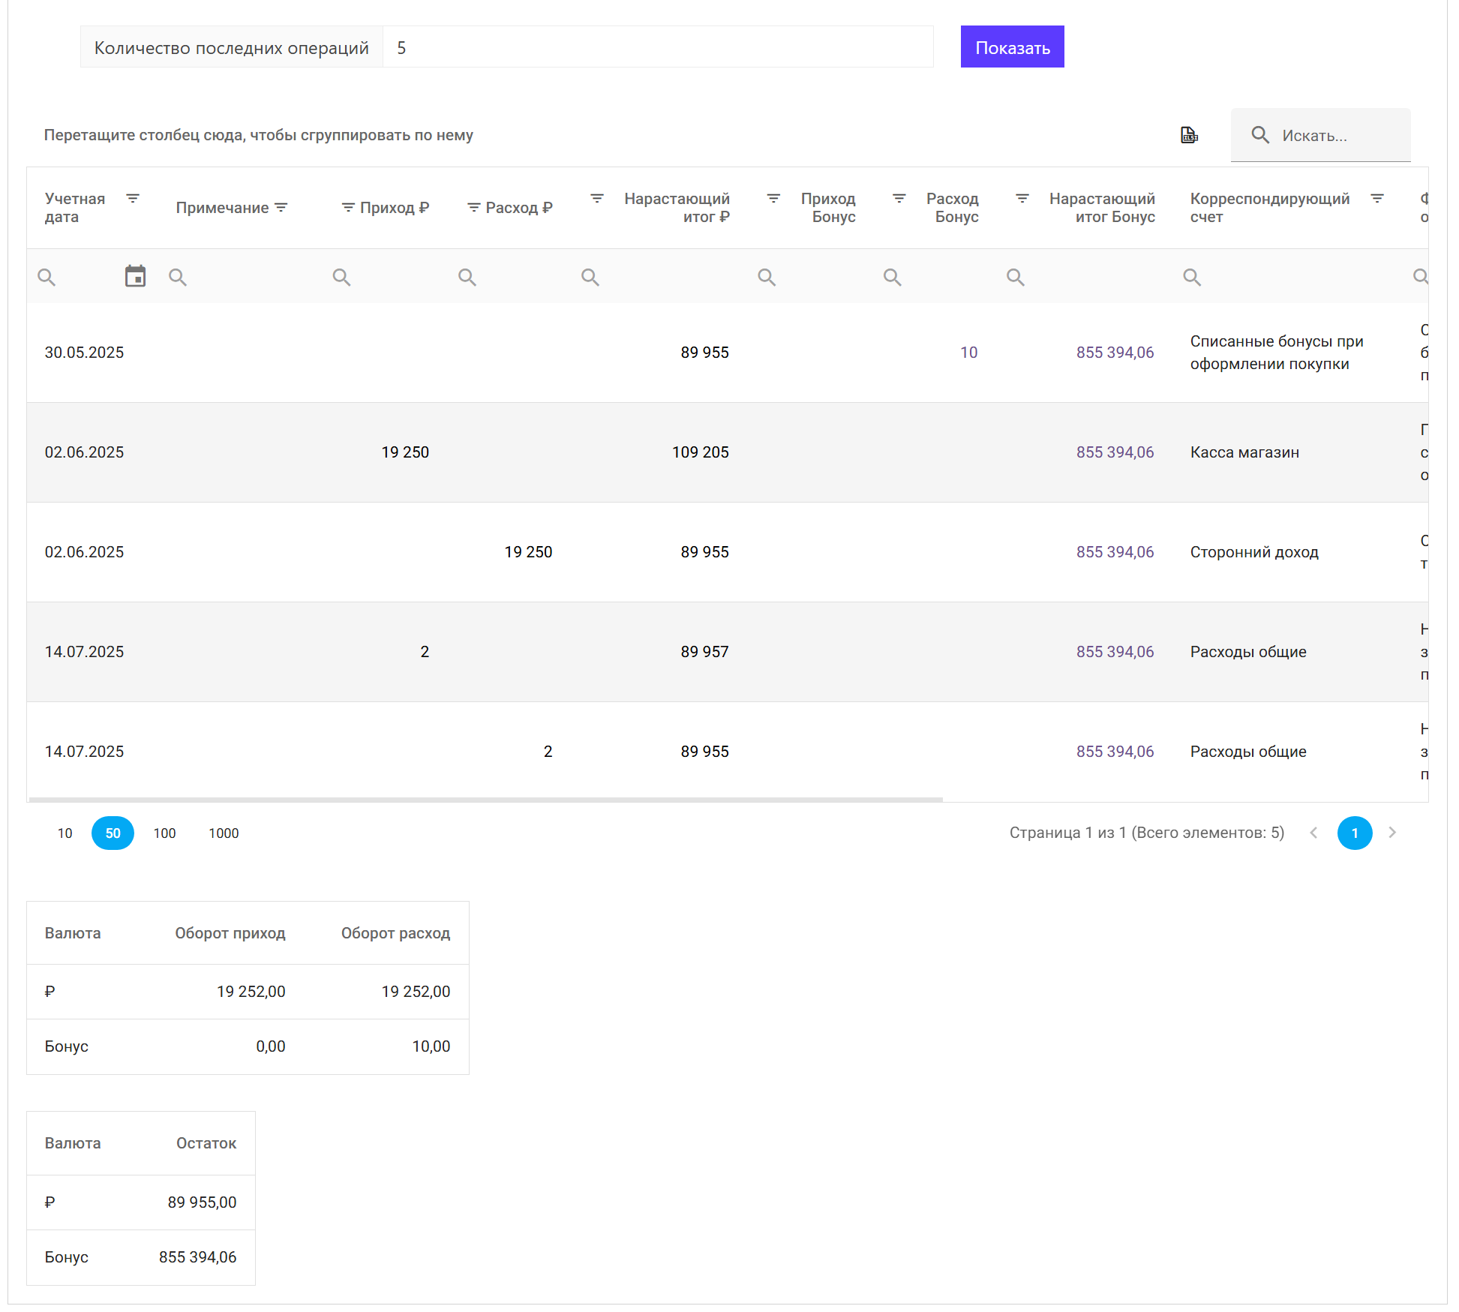Image resolution: width=1459 pixels, height=1312 pixels.
Task: Open filter for Нарастающий итог ₽ column
Action: click(x=597, y=199)
